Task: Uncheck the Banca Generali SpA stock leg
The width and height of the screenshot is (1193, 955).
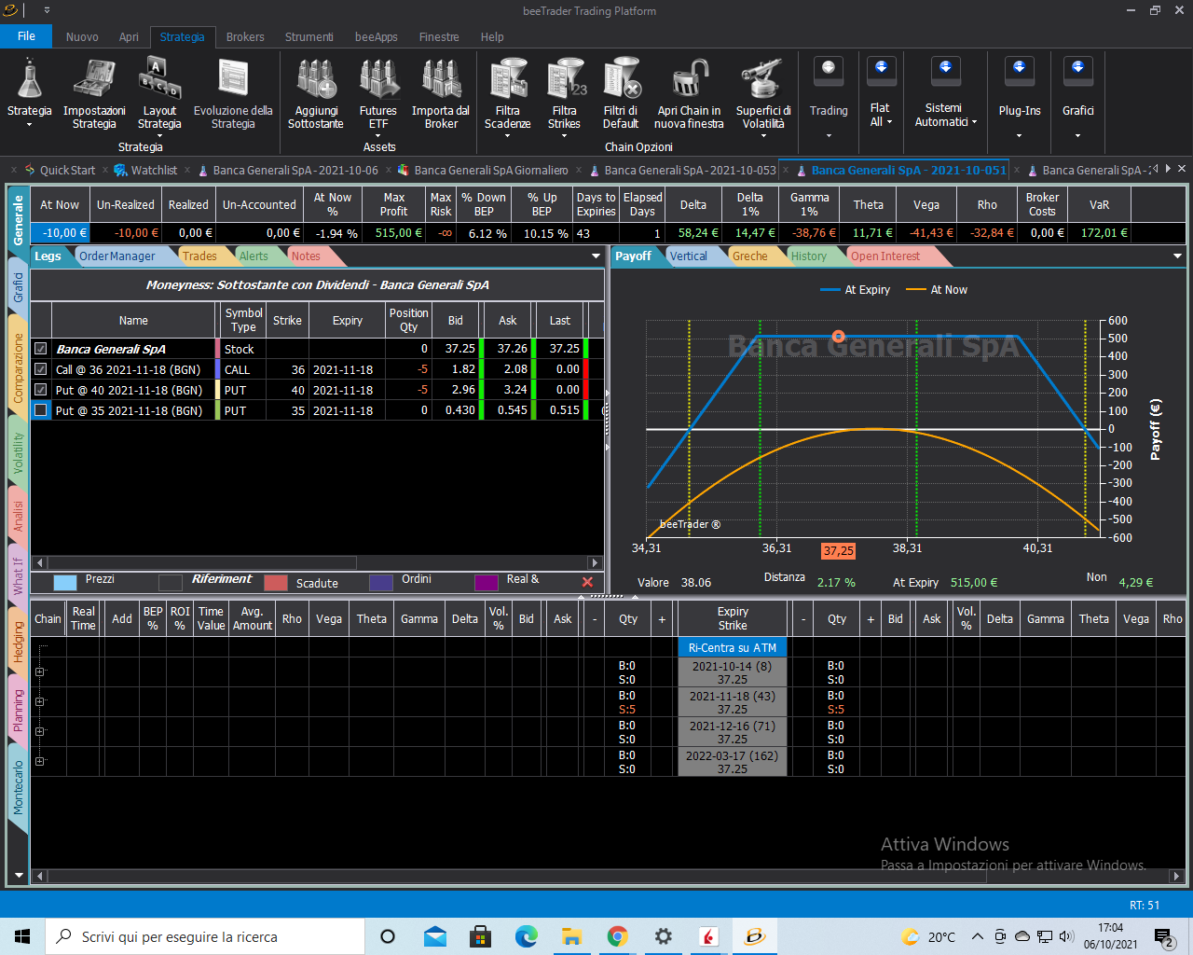Action: pos(41,349)
